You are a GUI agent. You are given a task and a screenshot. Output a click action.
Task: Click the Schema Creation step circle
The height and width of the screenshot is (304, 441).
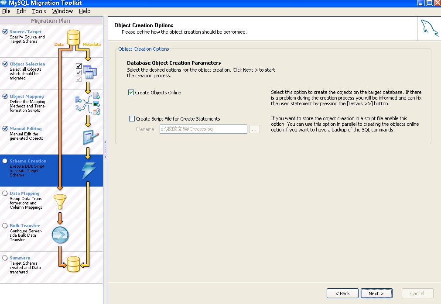pos(5,161)
